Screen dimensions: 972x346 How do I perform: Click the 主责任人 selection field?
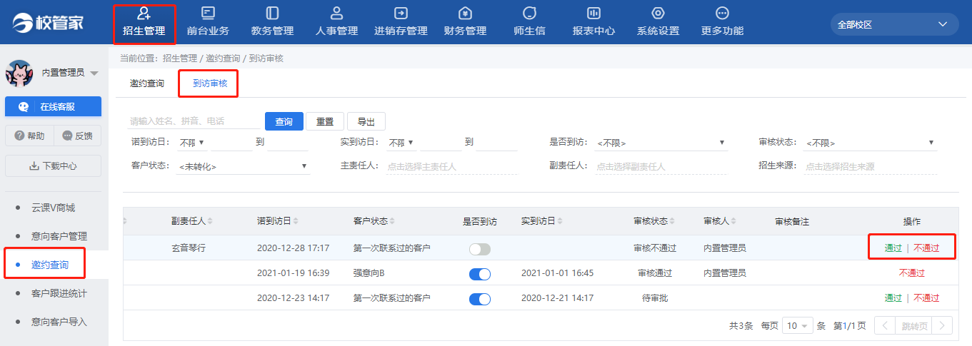452,166
